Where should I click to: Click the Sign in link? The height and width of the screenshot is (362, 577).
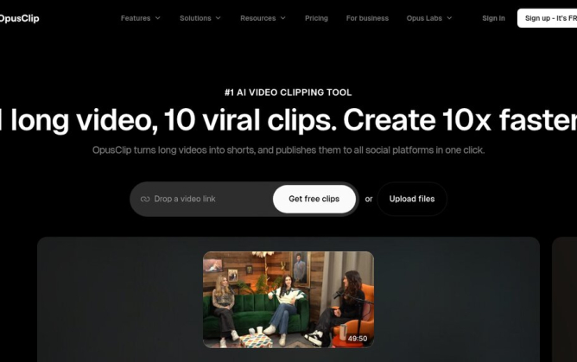[x=493, y=18]
